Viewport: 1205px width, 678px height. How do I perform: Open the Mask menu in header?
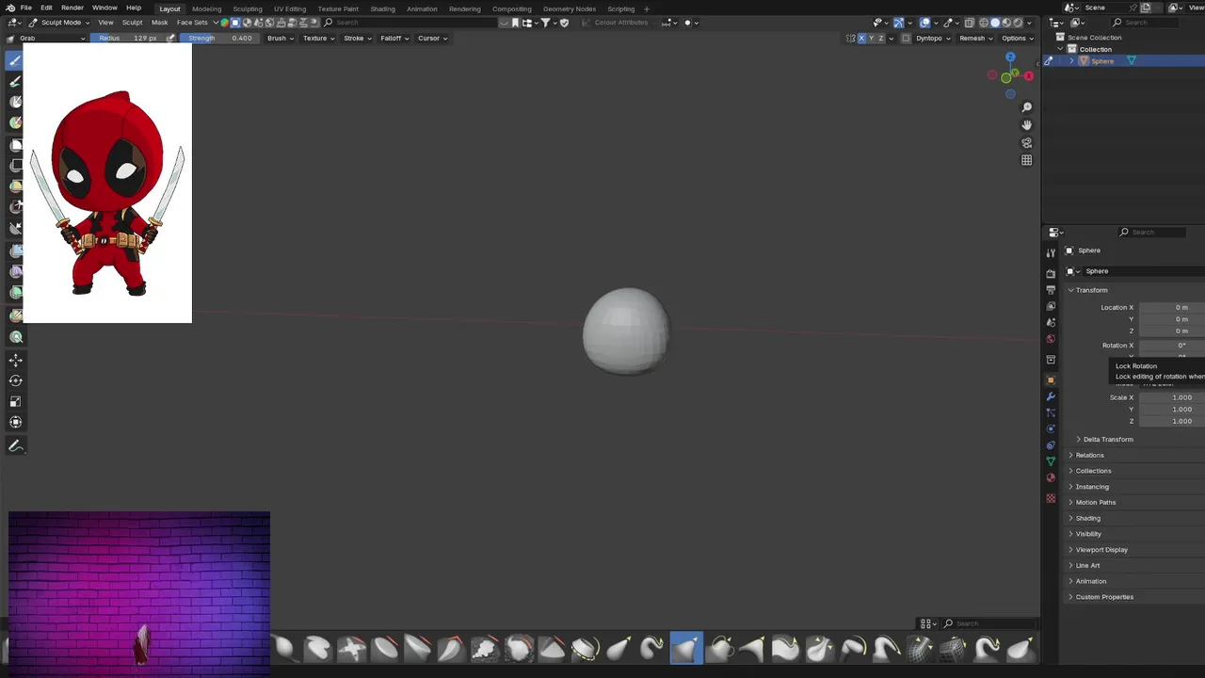[160, 23]
